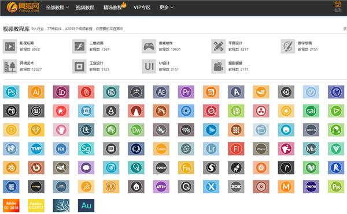Open the Adobe CC 2018 tile
This screenshot has width=347, height=214.
point(11,205)
